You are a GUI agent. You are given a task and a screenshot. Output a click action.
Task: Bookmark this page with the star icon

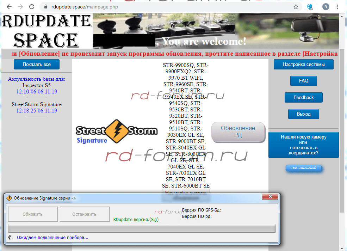coord(296,7)
